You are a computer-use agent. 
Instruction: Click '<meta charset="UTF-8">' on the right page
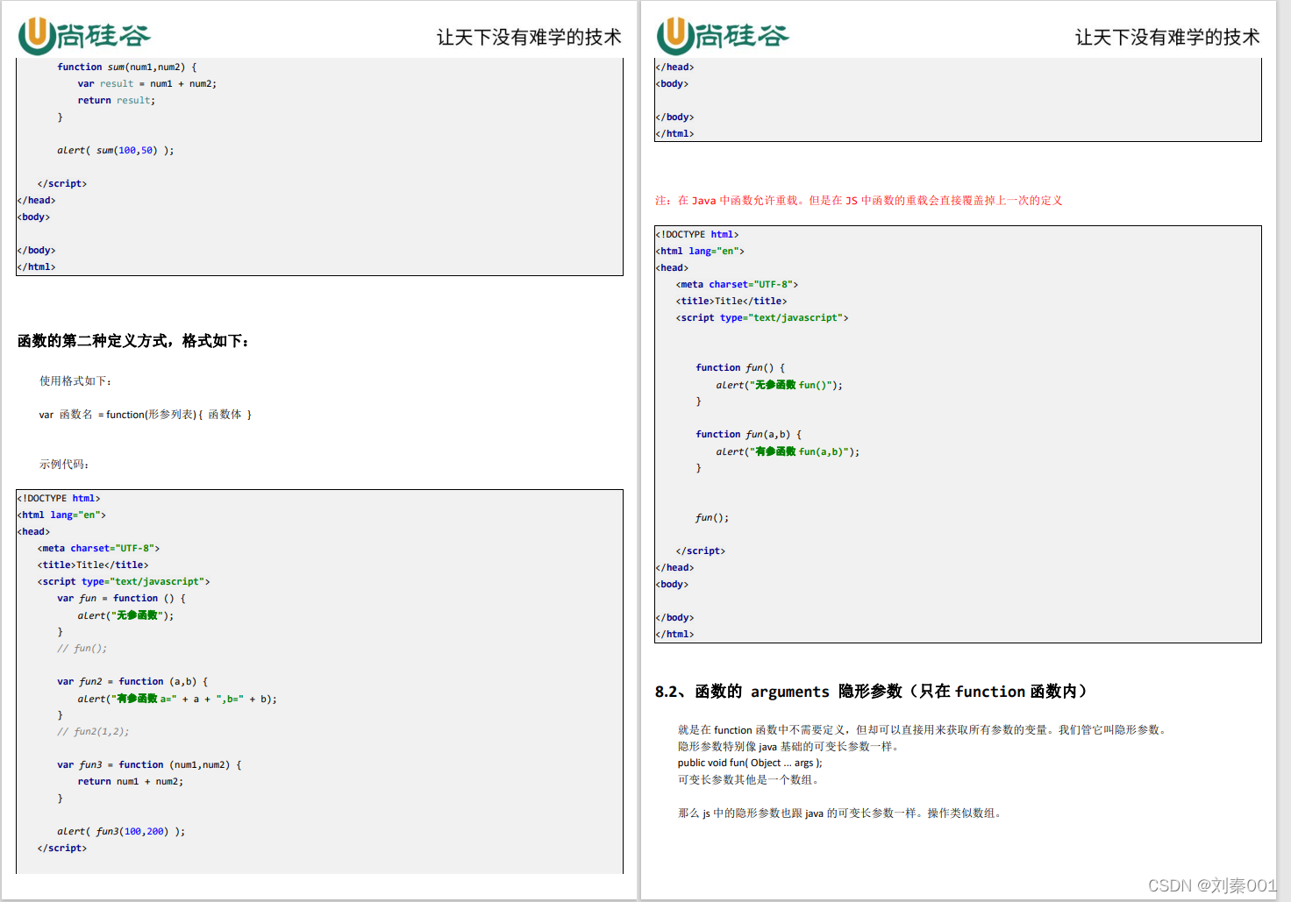[737, 284]
